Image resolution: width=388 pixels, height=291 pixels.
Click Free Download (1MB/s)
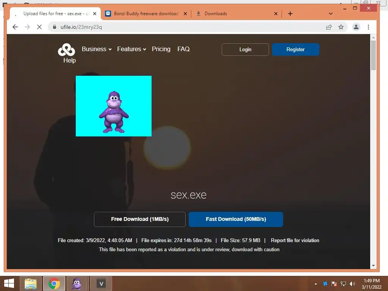[x=140, y=219]
